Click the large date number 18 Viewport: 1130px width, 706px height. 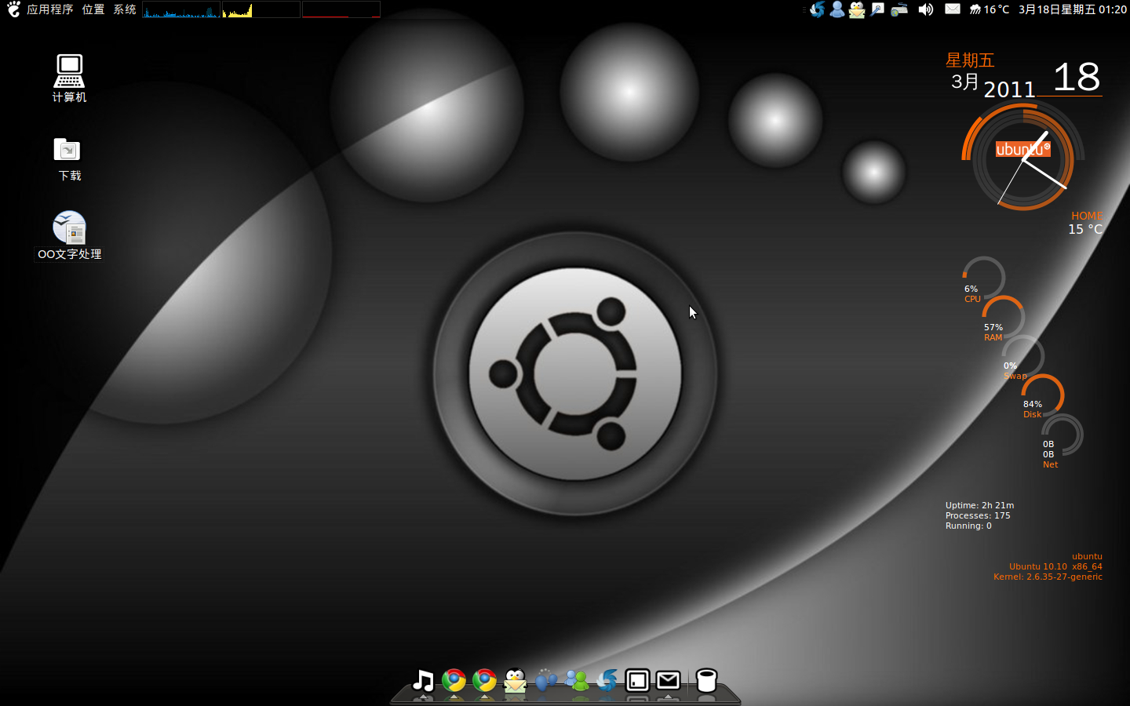[x=1077, y=77]
